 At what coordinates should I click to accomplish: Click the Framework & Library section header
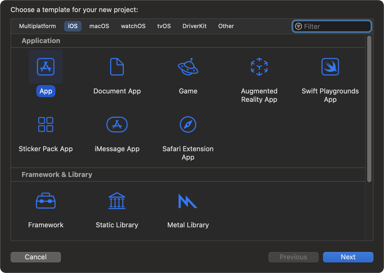(x=57, y=175)
